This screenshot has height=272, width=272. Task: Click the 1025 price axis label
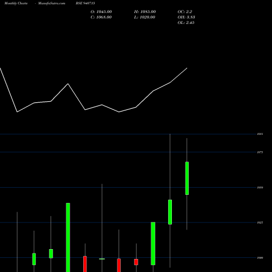point(260,222)
